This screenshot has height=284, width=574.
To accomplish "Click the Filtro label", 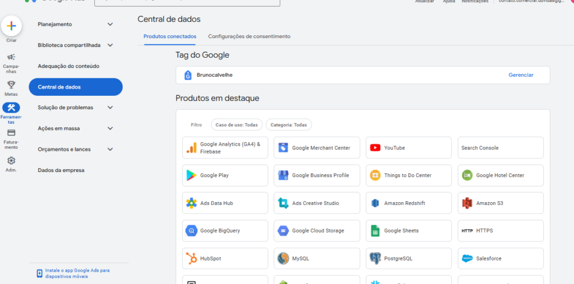I will coord(196,125).
